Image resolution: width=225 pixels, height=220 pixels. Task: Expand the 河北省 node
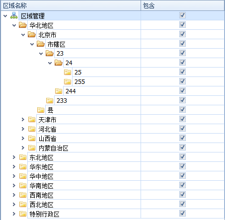(x=23, y=129)
